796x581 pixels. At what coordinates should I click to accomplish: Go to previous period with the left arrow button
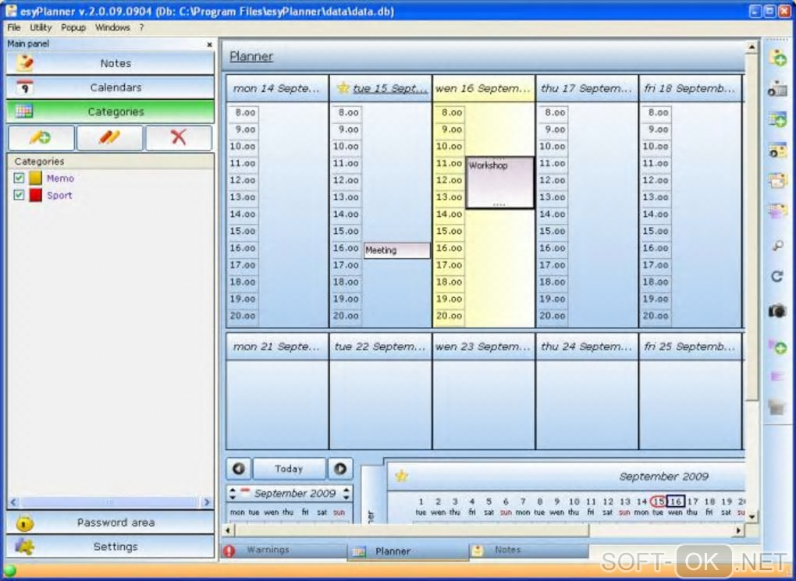pos(239,469)
